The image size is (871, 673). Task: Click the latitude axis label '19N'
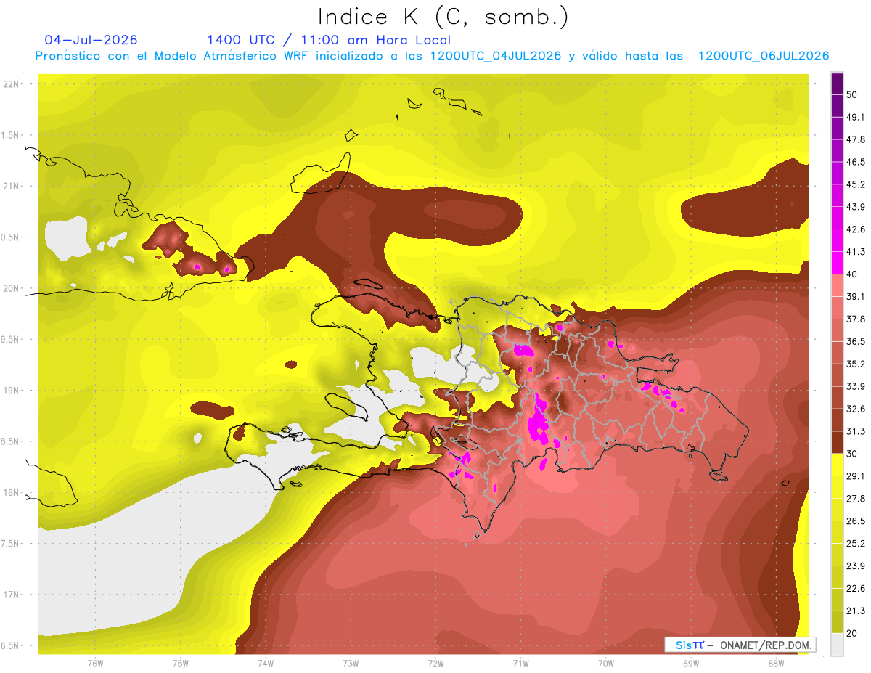tap(12, 391)
